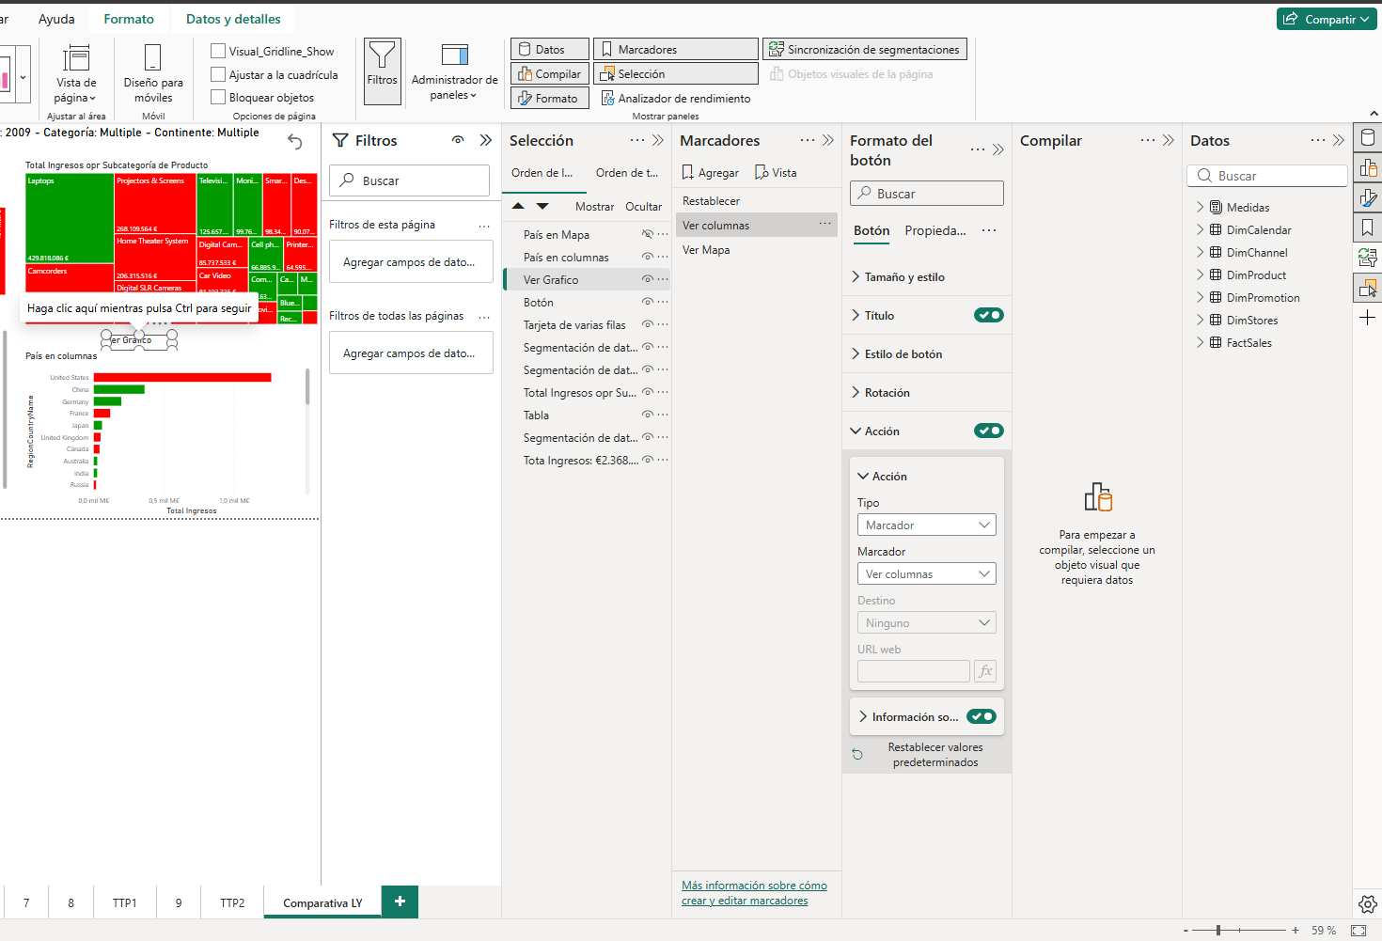The height and width of the screenshot is (941, 1382).
Task: Click the undo arrow above the canvas
Action: [x=295, y=141]
